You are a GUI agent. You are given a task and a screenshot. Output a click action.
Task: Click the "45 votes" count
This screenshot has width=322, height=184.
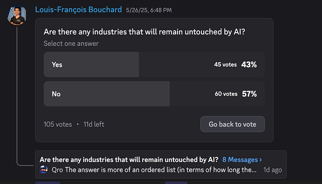click(x=225, y=65)
